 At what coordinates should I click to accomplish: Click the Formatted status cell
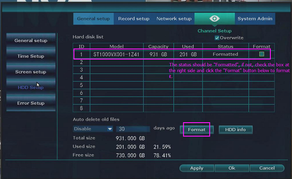tap(226, 54)
